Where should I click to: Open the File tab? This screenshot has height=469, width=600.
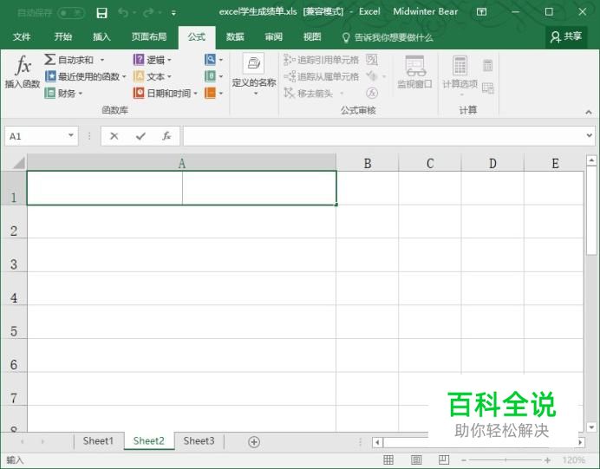point(22,36)
